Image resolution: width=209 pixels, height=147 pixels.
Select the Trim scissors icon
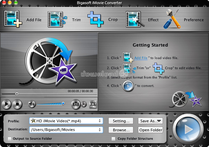click(57, 19)
